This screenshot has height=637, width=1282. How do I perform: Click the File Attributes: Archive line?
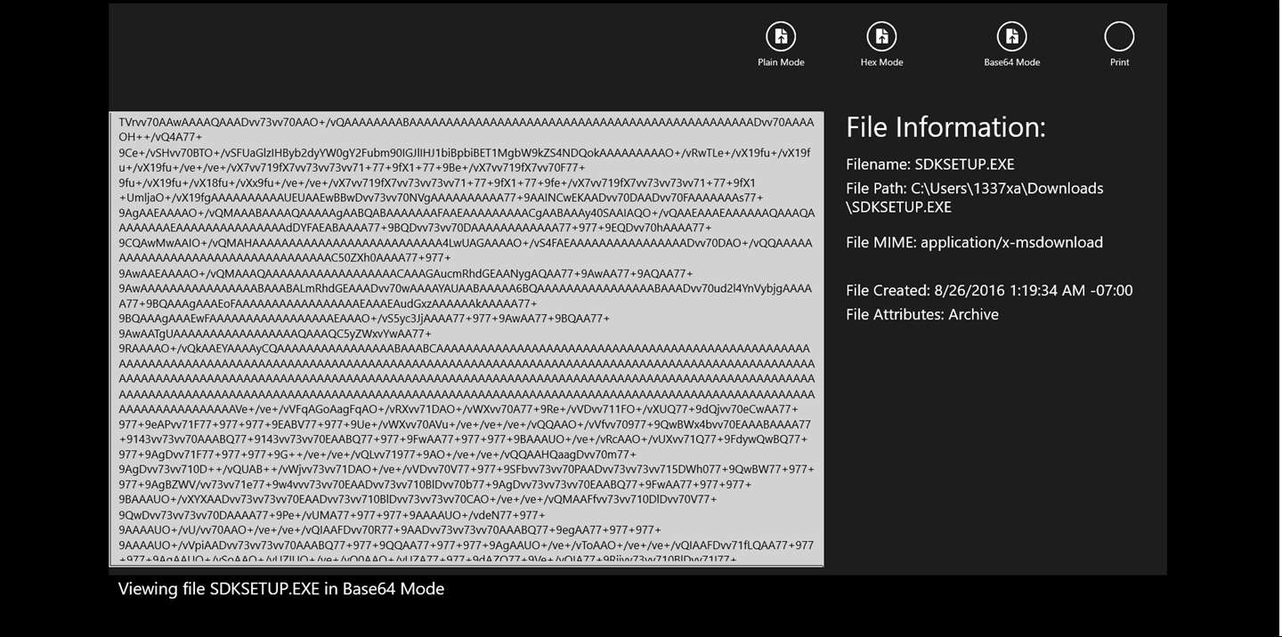pyautogui.click(x=922, y=314)
